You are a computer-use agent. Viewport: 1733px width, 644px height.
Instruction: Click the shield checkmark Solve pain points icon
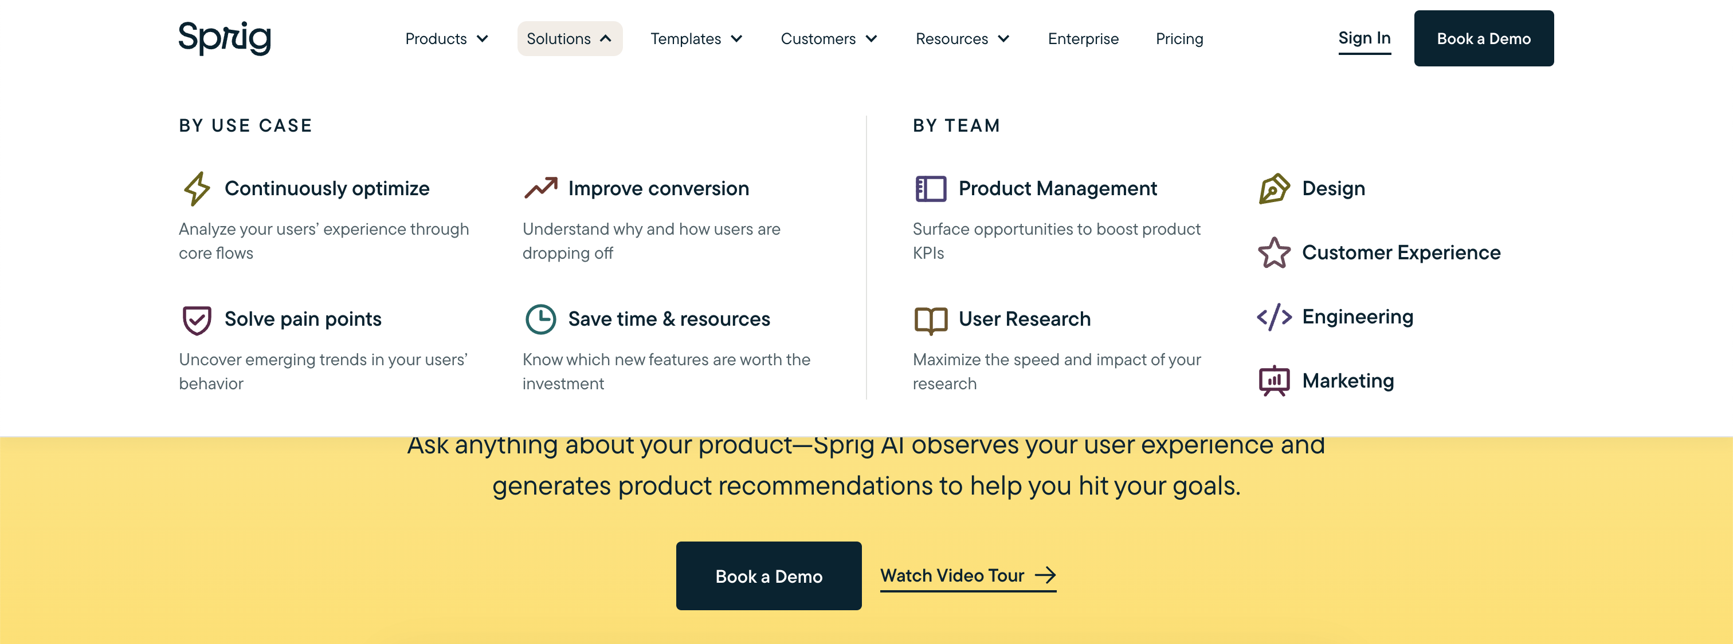(197, 319)
